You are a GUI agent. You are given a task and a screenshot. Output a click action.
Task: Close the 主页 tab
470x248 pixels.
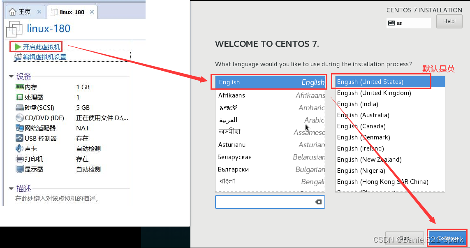(x=39, y=12)
